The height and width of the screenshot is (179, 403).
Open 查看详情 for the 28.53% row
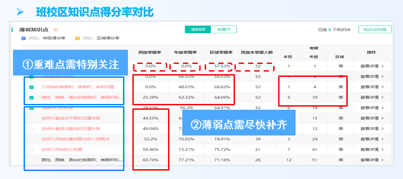pos(372,108)
